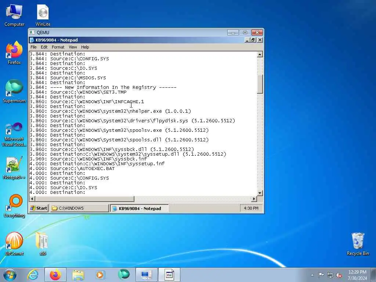Restore down the inner Notepad window

(253, 40)
